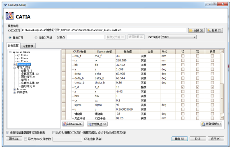232x149 pixels.
Task: Click the 单位 column header
Action: [168, 52]
